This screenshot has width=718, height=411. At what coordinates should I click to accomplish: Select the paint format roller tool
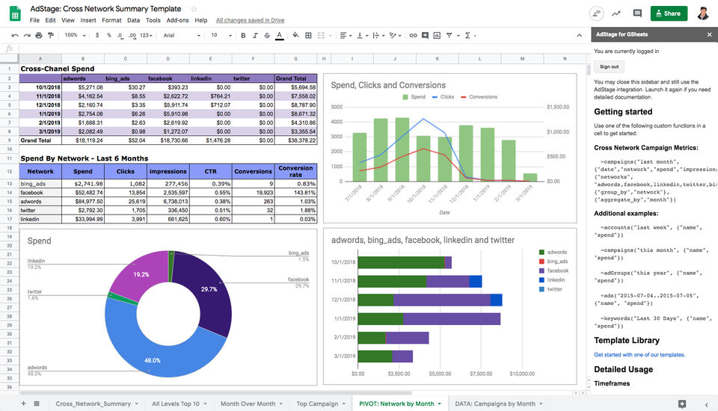click(52, 35)
